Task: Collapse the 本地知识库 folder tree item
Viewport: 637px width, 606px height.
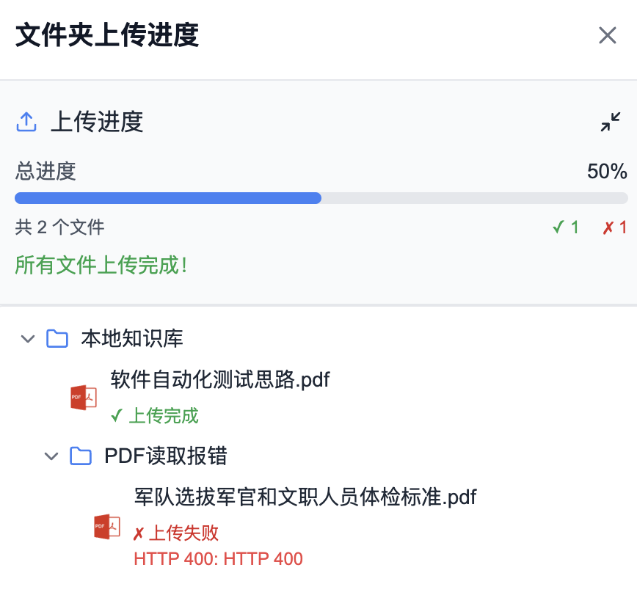Action: click(27, 339)
